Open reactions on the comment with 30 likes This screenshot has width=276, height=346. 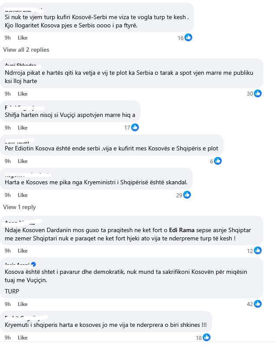258,93
